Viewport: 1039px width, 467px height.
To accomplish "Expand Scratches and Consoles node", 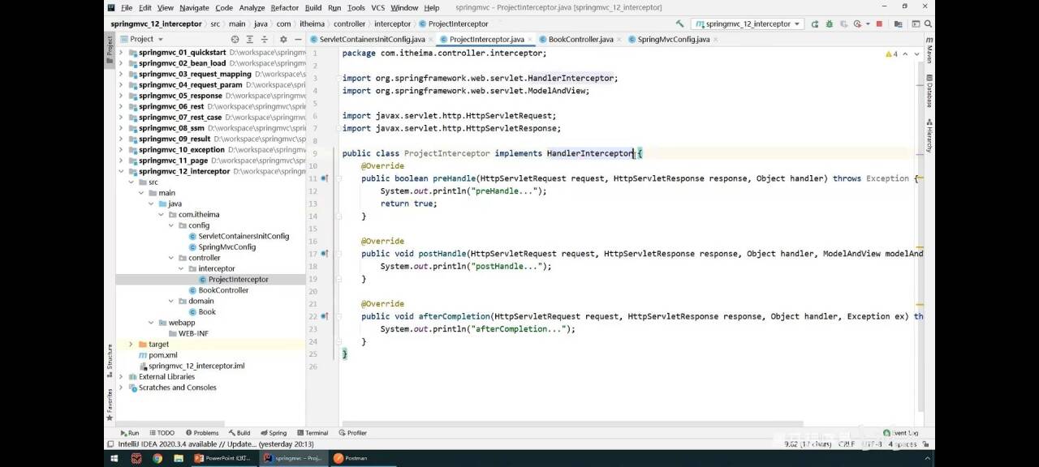I will tap(122, 388).
